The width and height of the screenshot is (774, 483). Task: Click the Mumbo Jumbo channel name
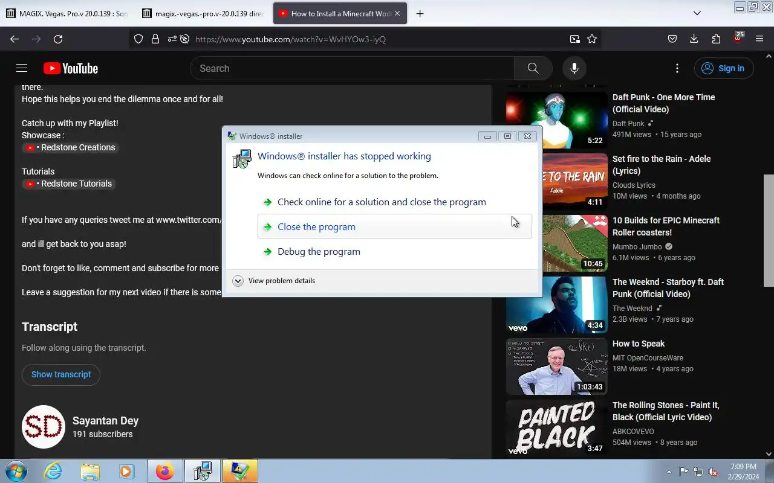click(637, 247)
